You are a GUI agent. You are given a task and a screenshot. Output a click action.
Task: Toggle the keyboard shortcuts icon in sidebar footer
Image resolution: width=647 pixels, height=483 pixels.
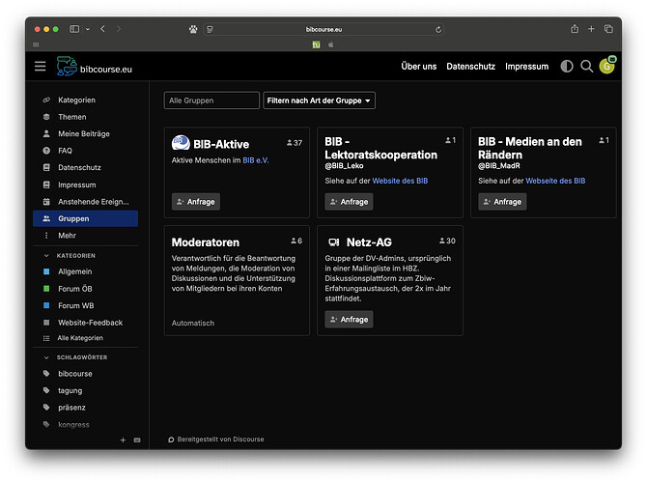[x=136, y=440]
